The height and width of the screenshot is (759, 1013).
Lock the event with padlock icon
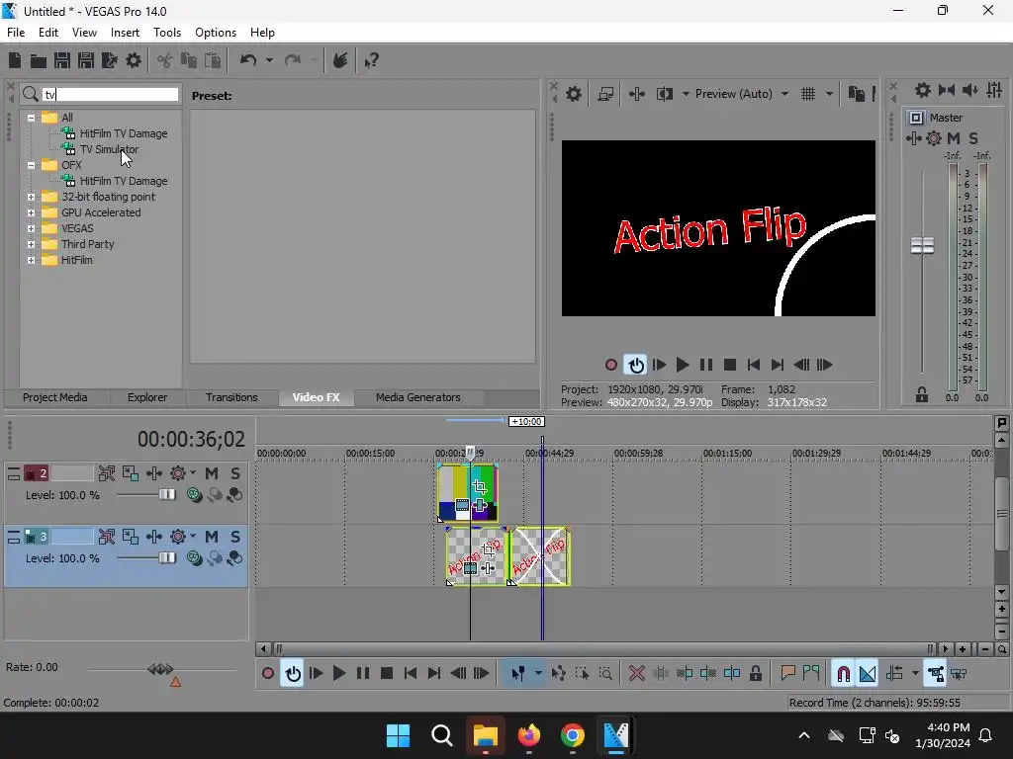coord(755,674)
